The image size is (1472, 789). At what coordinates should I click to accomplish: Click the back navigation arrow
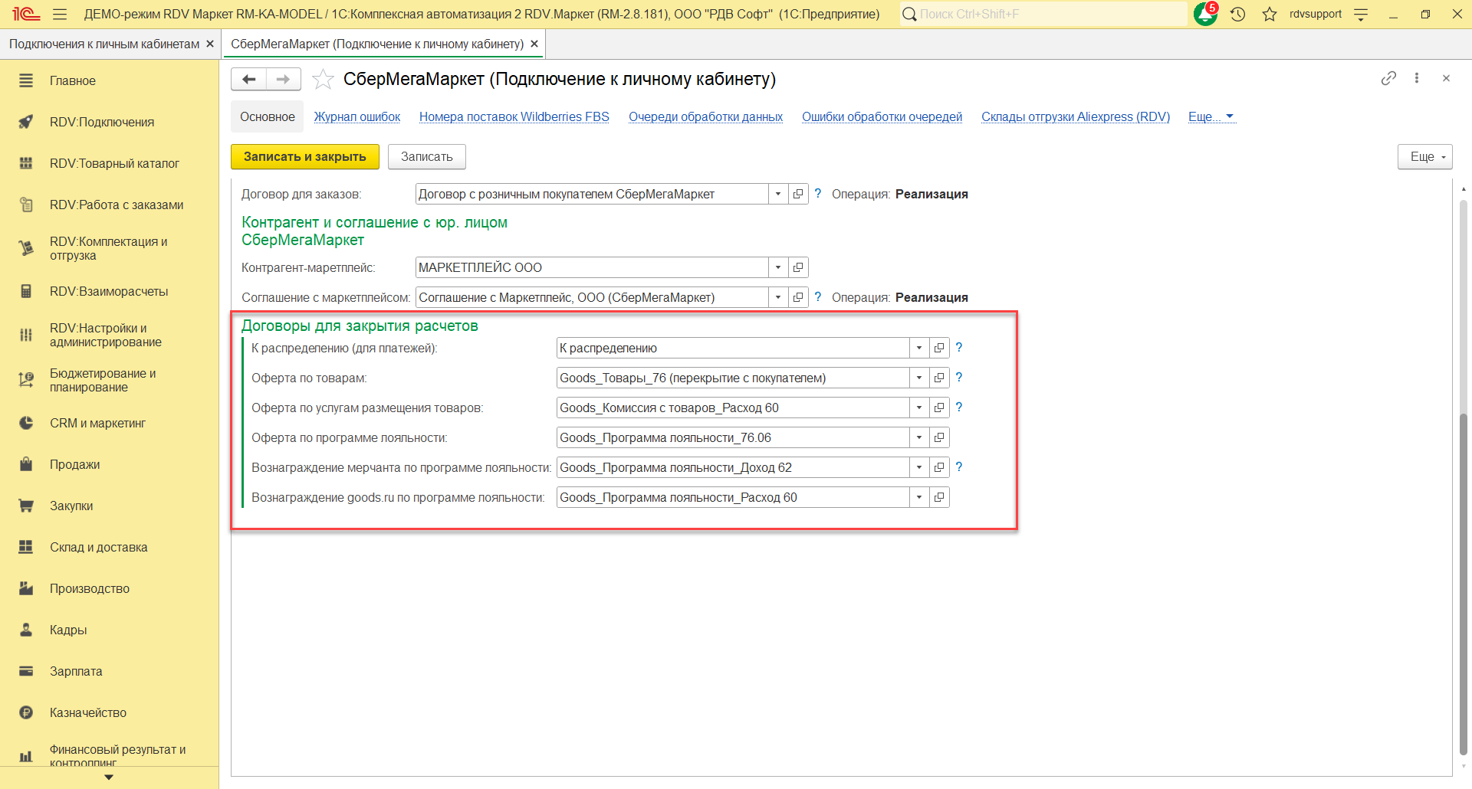click(248, 80)
